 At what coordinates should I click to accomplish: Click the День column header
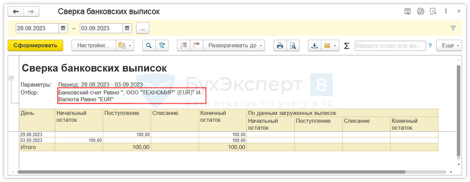pos(37,120)
